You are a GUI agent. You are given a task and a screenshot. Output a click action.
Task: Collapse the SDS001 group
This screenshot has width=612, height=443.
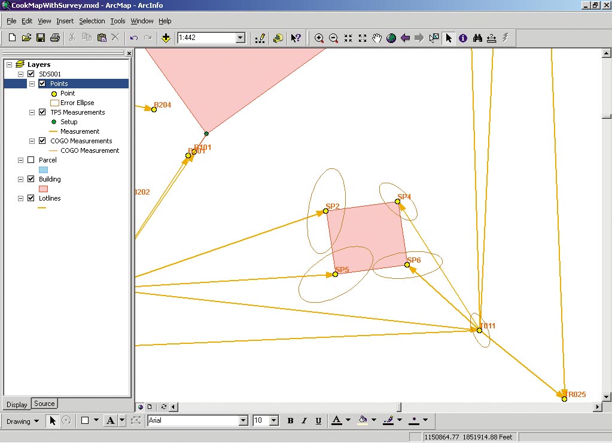21,74
